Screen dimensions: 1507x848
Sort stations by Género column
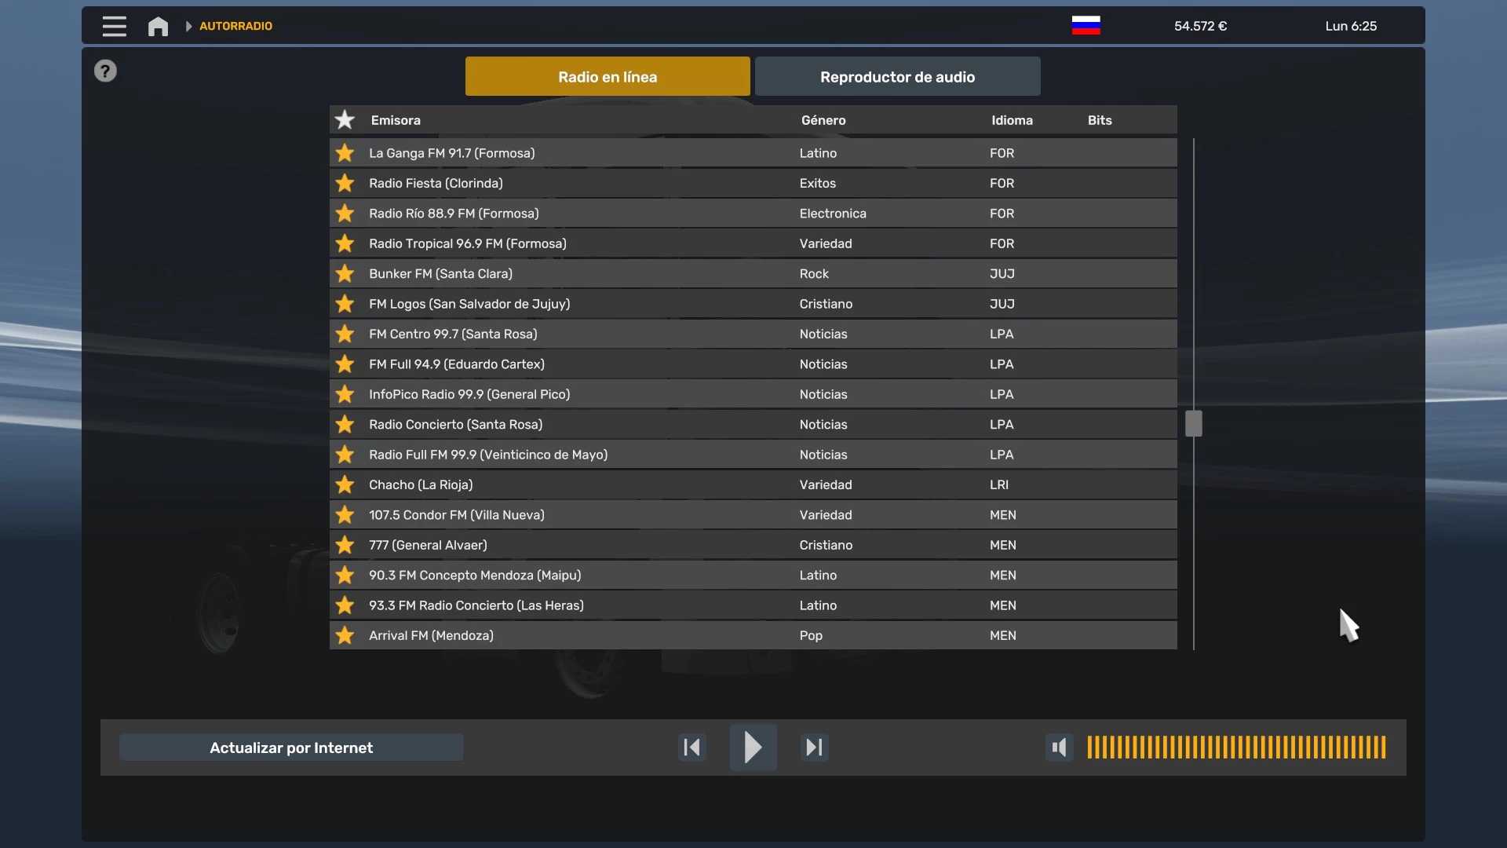click(823, 120)
